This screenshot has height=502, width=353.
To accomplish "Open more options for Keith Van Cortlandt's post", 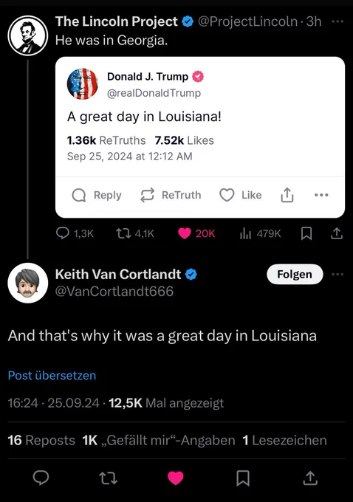I will point(337,275).
